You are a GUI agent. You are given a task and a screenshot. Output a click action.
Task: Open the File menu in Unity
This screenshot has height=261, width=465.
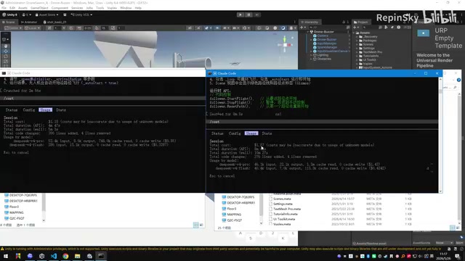tap(4, 8)
